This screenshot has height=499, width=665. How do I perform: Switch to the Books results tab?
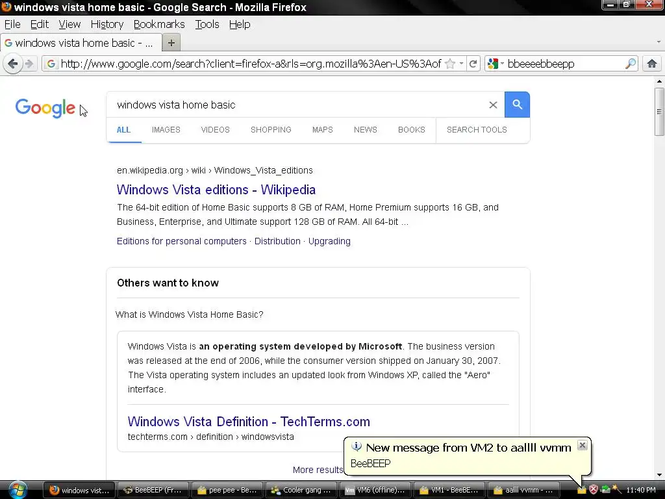pyautogui.click(x=411, y=130)
